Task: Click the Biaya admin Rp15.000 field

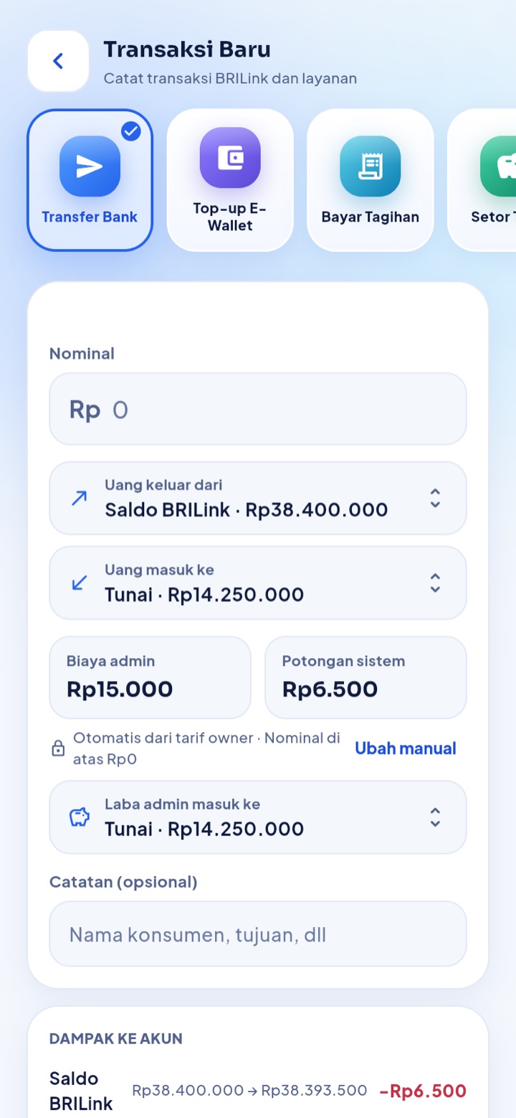Action: click(x=150, y=677)
